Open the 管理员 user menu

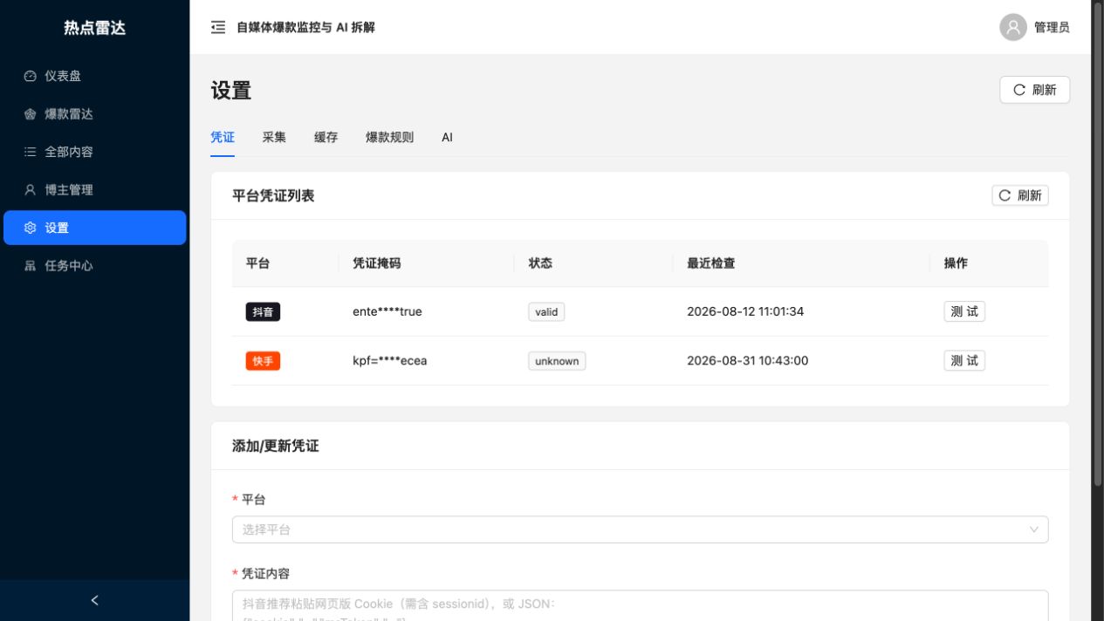pos(1034,27)
